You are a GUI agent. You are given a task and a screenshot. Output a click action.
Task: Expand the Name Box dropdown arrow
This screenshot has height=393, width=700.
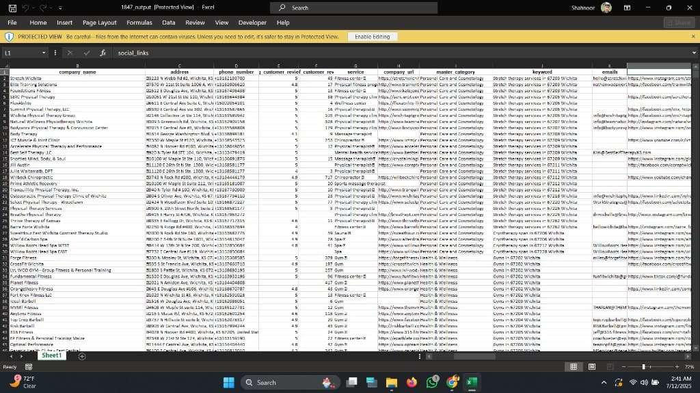[x=44, y=53]
